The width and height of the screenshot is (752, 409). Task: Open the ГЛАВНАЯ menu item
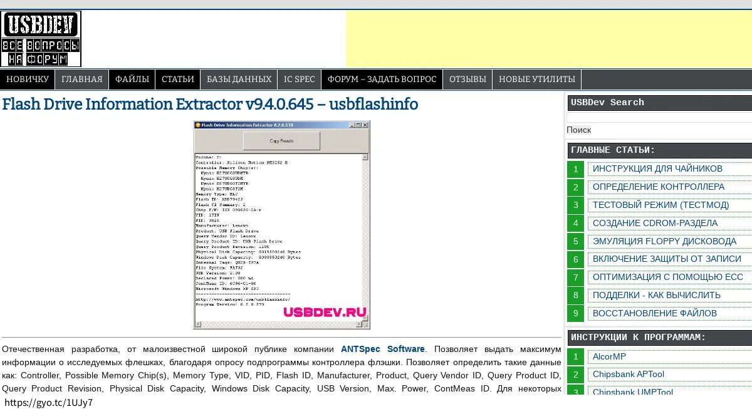tap(82, 79)
